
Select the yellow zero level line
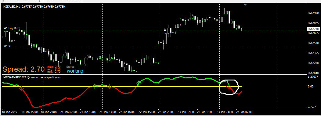[x=122, y=87]
